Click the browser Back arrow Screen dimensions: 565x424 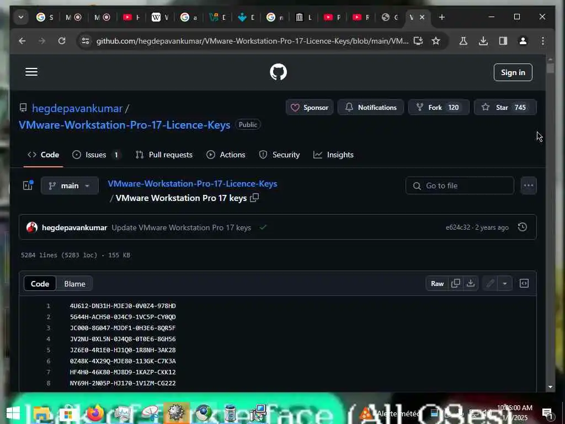22,41
